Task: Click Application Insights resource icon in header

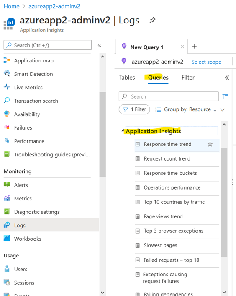Action: (x=10, y=24)
